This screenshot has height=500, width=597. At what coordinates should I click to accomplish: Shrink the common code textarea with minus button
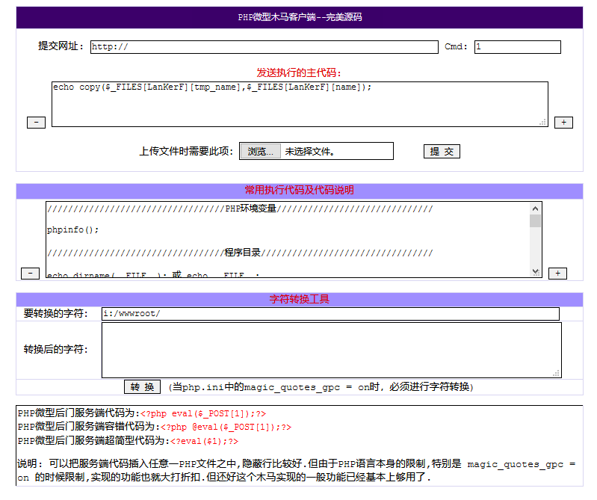pyautogui.click(x=30, y=274)
